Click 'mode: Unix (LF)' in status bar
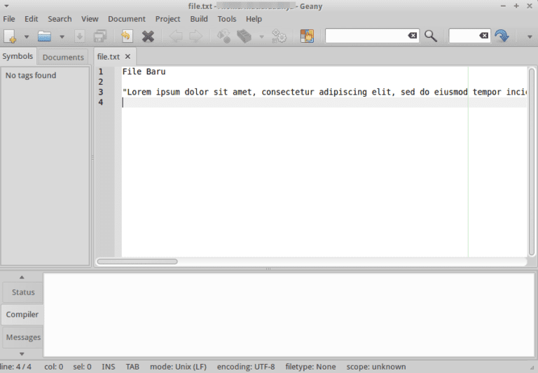The width and height of the screenshot is (538, 373). (x=178, y=367)
